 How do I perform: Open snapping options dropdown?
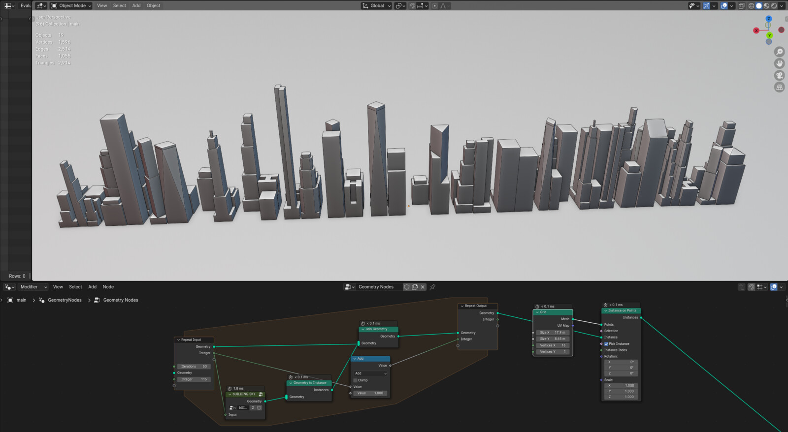coord(423,5)
